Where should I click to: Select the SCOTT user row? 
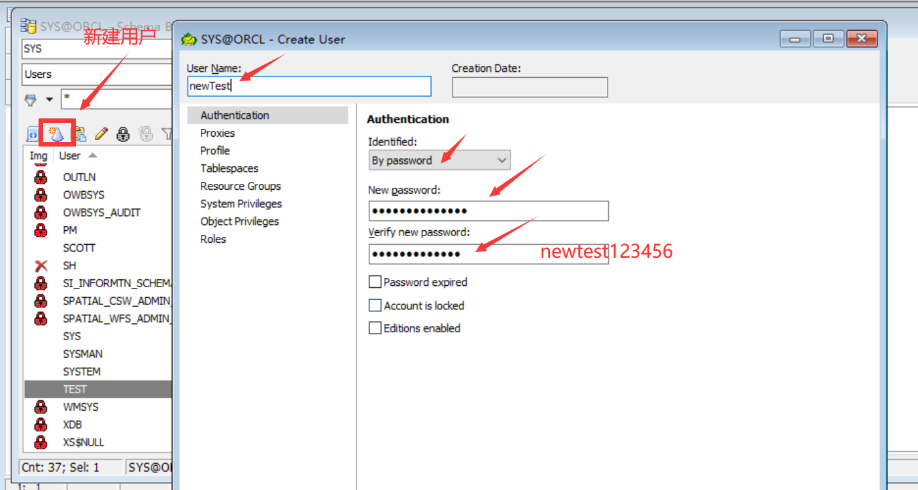coord(98,248)
